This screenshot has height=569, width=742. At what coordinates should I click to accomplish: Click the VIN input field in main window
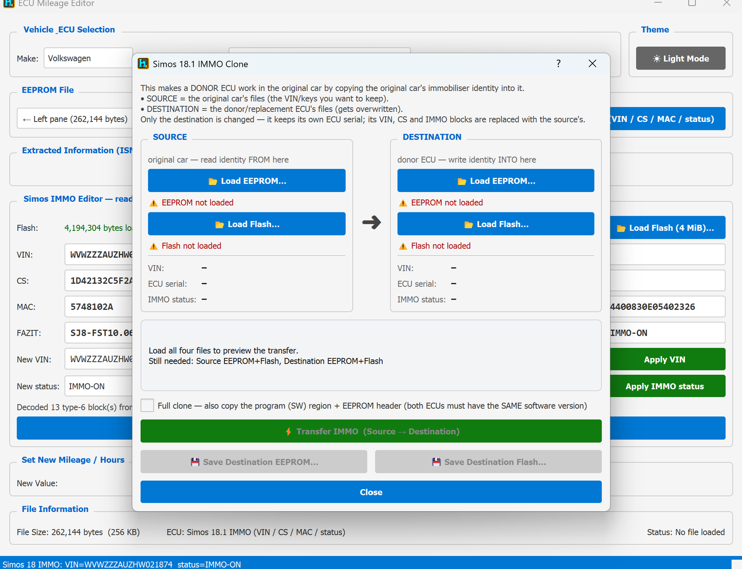pyautogui.click(x=99, y=255)
